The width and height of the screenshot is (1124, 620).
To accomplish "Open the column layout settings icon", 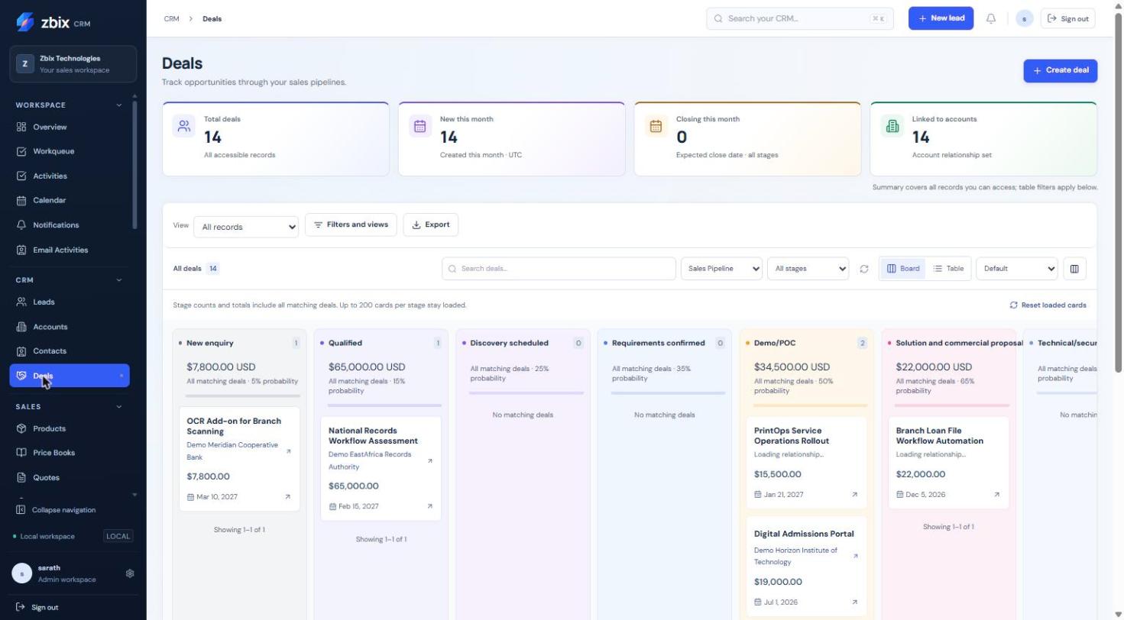I will [1074, 269].
